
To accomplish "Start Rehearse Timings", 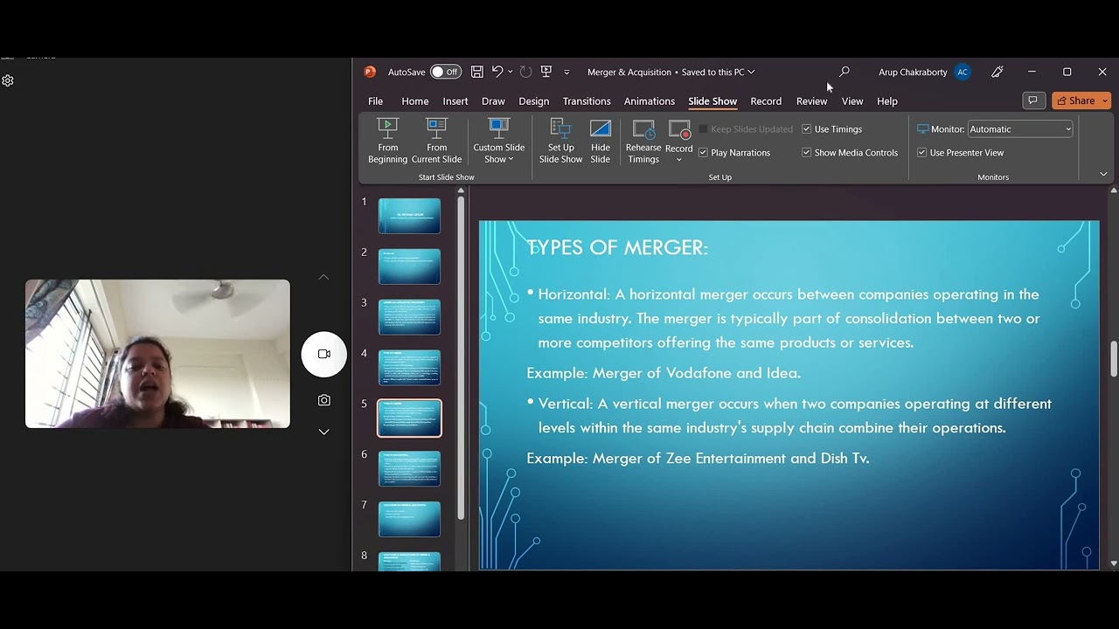I will (x=643, y=141).
